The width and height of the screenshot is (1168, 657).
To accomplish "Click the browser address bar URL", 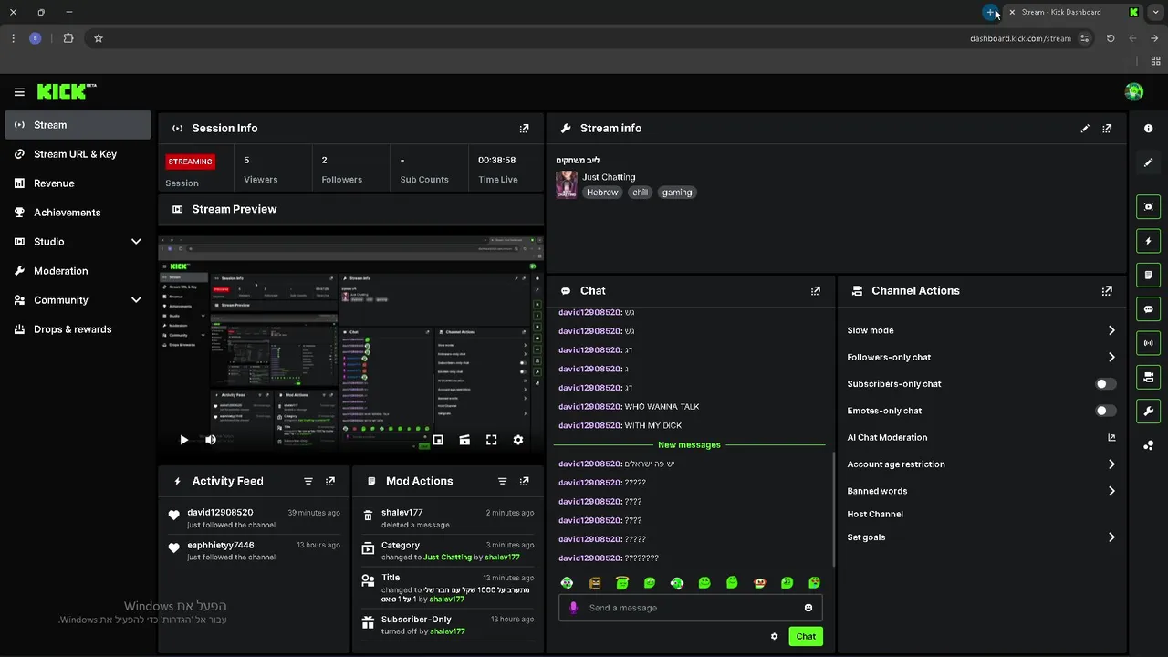I will click(1020, 38).
